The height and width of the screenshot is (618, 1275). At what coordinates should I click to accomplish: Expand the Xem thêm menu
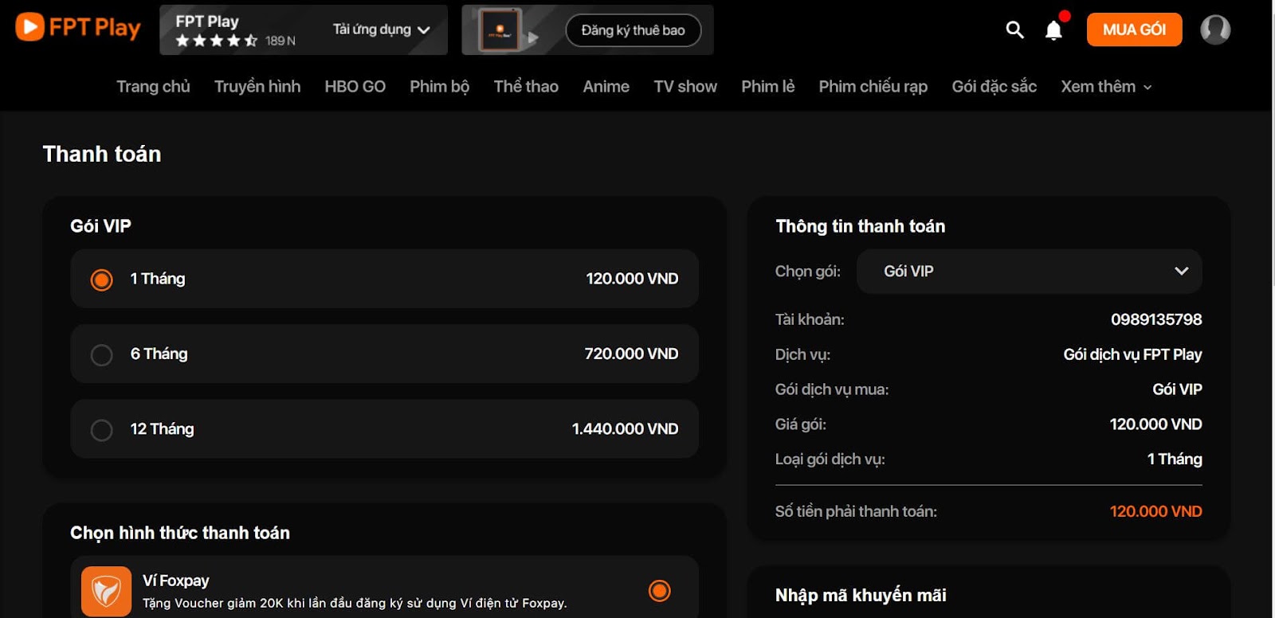click(1106, 87)
